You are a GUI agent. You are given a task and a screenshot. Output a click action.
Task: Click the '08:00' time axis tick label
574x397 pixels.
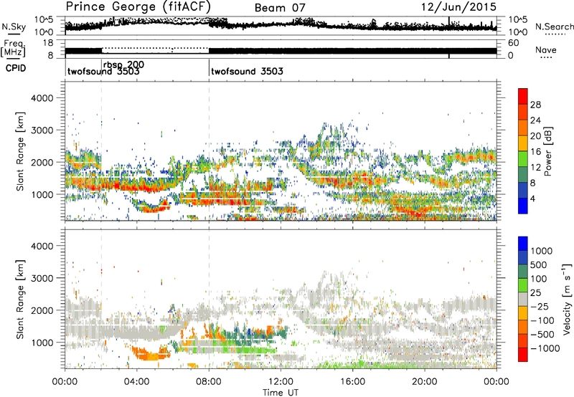pyautogui.click(x=208, y=382)
